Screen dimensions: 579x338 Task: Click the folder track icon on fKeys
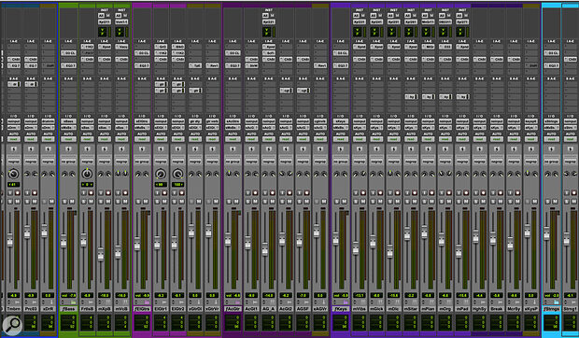click(x=346, y=303)
